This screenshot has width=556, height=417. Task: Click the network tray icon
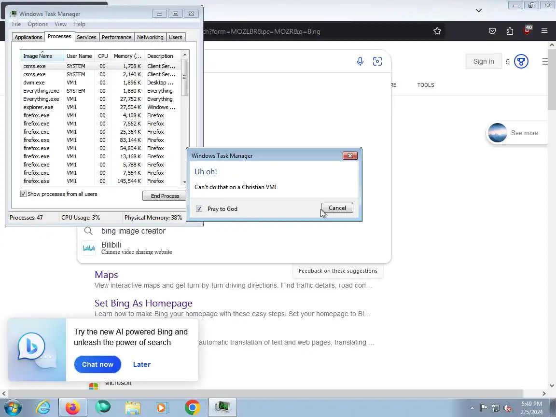pyautogui.click(x=495, y=408)
